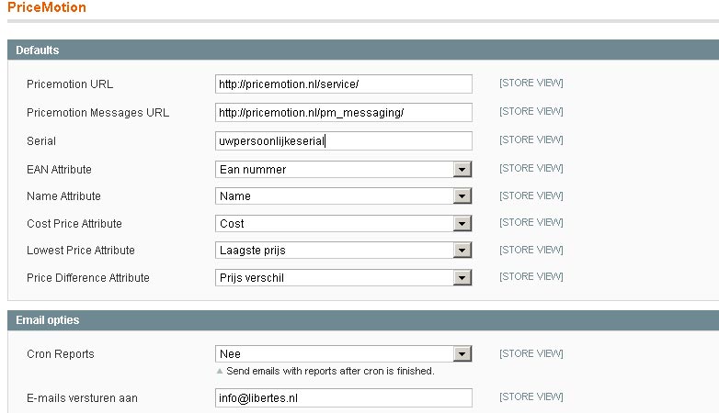Click the Lowest Price Attribute label
The width and height of the screenshot is (719, 413).
click(x=81, y=250)
